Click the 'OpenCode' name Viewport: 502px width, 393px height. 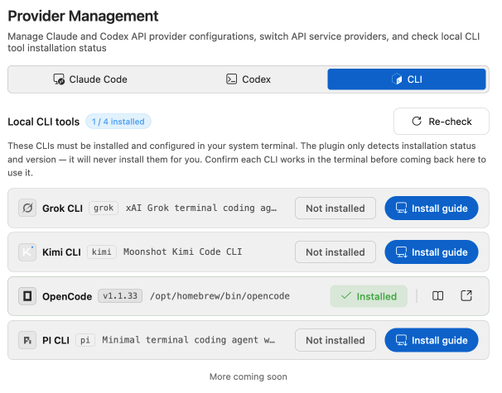click(x=67, y=296)
